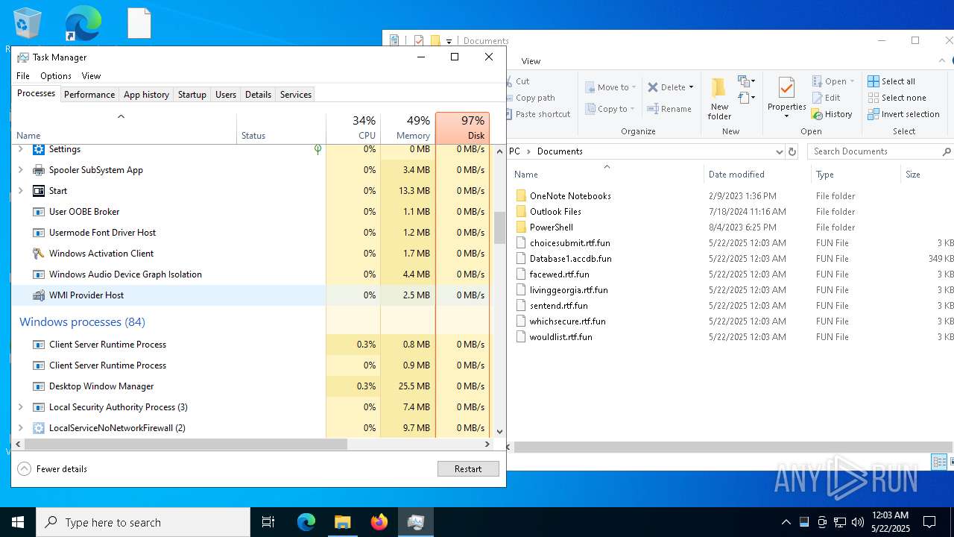Viewport: 954px width, 537px height.
Task: Switch to the Startup tab
Action: [x=192, y=95]
